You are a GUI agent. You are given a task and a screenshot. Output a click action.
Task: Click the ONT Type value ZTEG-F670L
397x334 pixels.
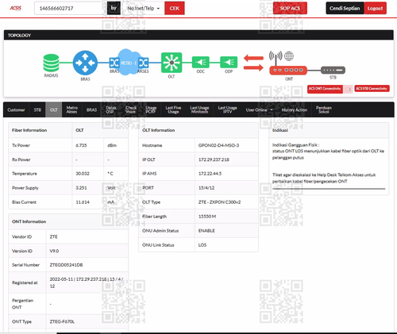62,321
